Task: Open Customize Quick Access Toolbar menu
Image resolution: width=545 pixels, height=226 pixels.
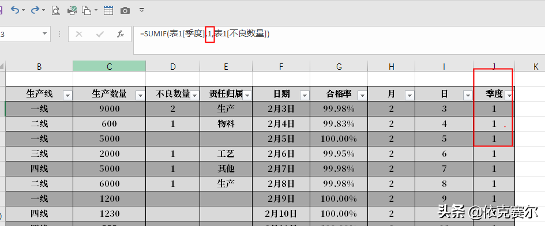Action: (141, 10)
